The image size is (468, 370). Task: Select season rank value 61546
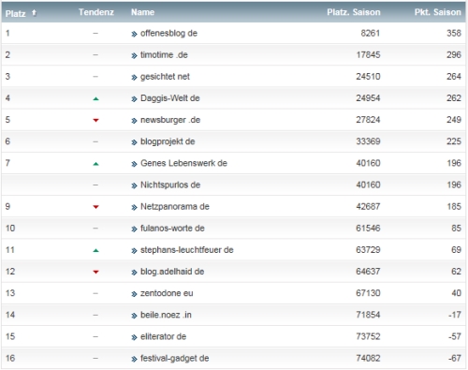pos(368,229)
